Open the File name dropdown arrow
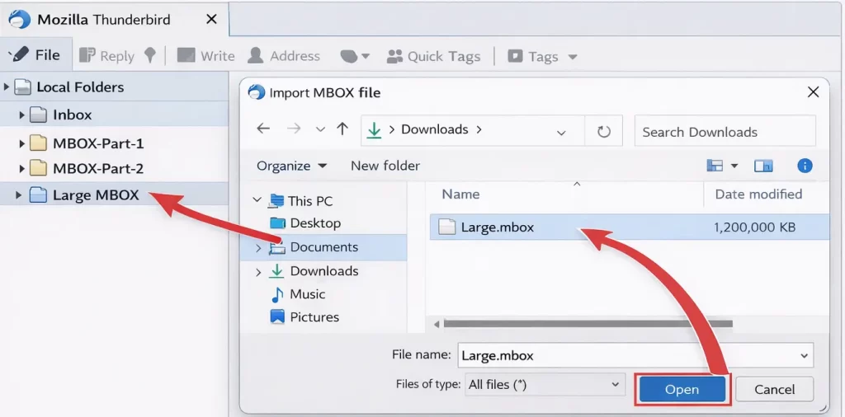This screenshot has height=417, width=845. [804, 356]
